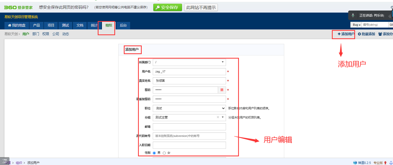The height and width of the screenshot is (165, 393).
Task: Open the 文档 tab
Action: pyautogui.click(x=80, y=25)
